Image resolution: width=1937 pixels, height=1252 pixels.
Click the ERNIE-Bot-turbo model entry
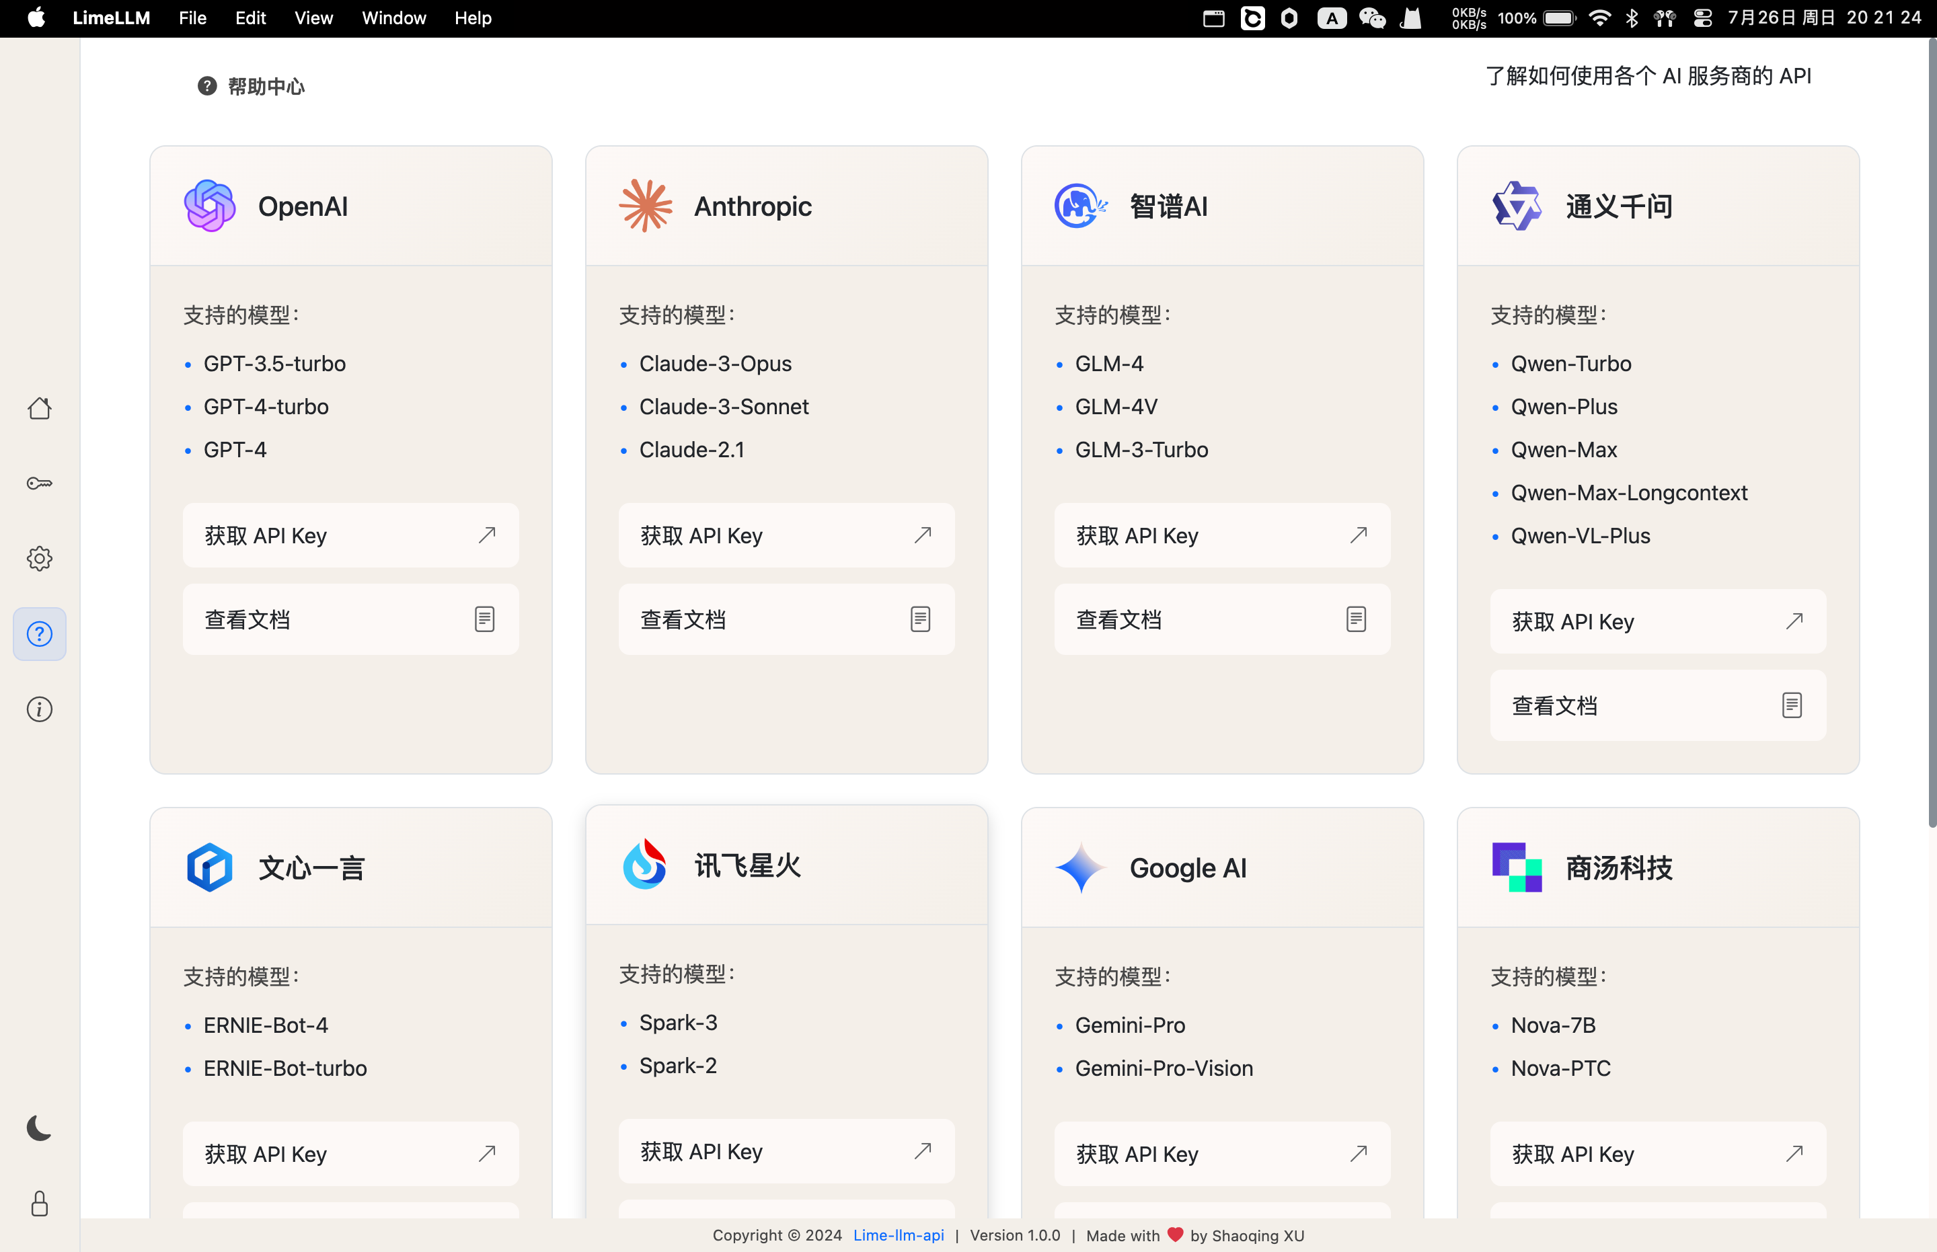(x=284, y=1068)
